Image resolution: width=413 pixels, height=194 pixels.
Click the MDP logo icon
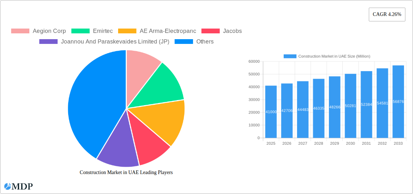tap(8, 186)
